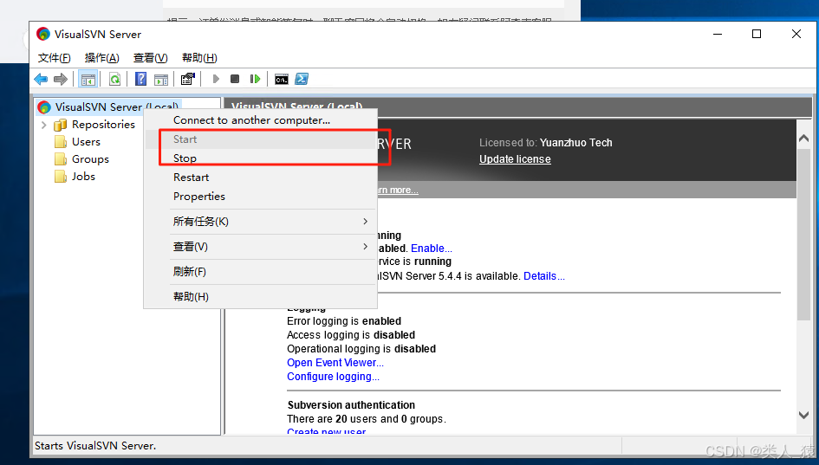Choose Connect to another computer...
The height and width of the screenshot is (465, 819).
coord(261,120)
